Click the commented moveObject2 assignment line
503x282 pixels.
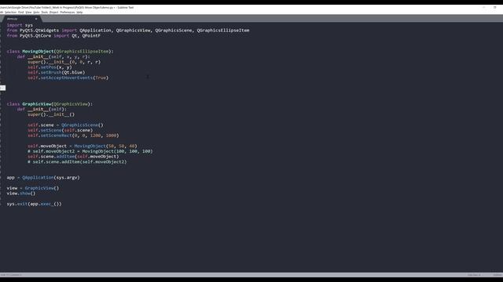[90, 151]
